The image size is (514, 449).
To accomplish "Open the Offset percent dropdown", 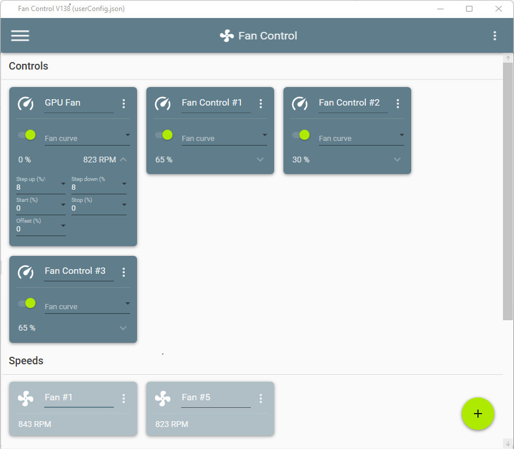I will (63, 226).
